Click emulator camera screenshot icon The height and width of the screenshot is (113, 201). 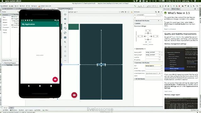65,37
